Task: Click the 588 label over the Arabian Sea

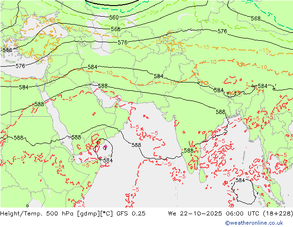Action: (x=136, y=145)
